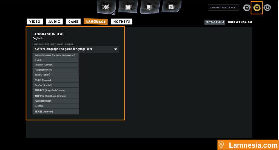Collapse the language dropdown arrow

pyautogui.click(x=116, y=49)
